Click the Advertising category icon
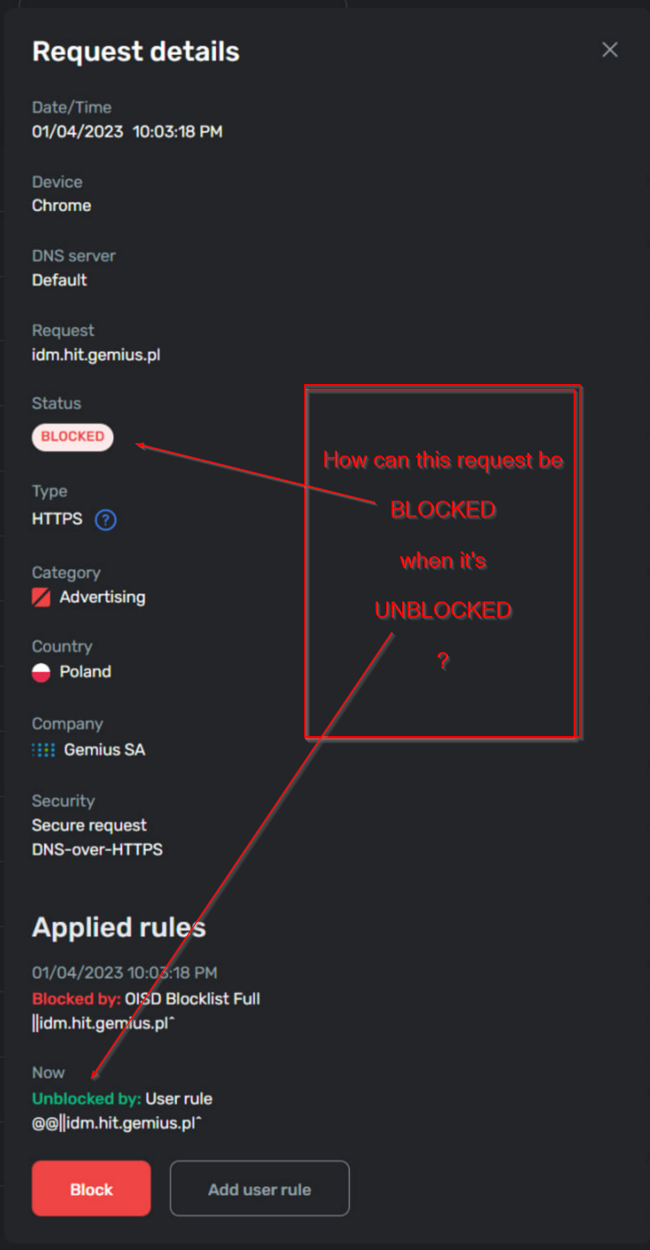The width and height of the screenshot is (650, 1250). [x=41, y=597]
